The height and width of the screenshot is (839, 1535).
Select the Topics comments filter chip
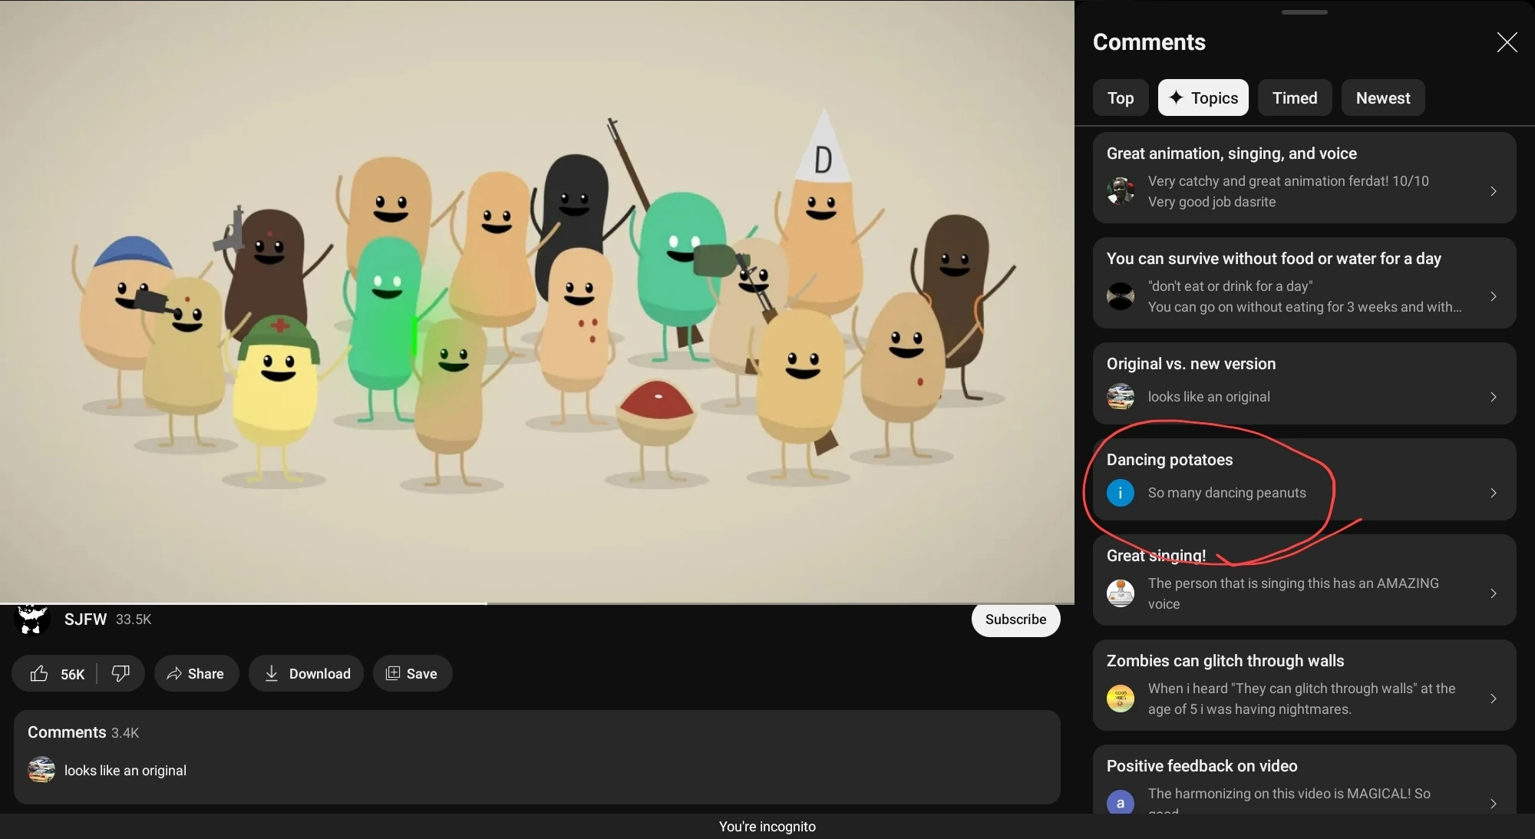coord(1203,98)
